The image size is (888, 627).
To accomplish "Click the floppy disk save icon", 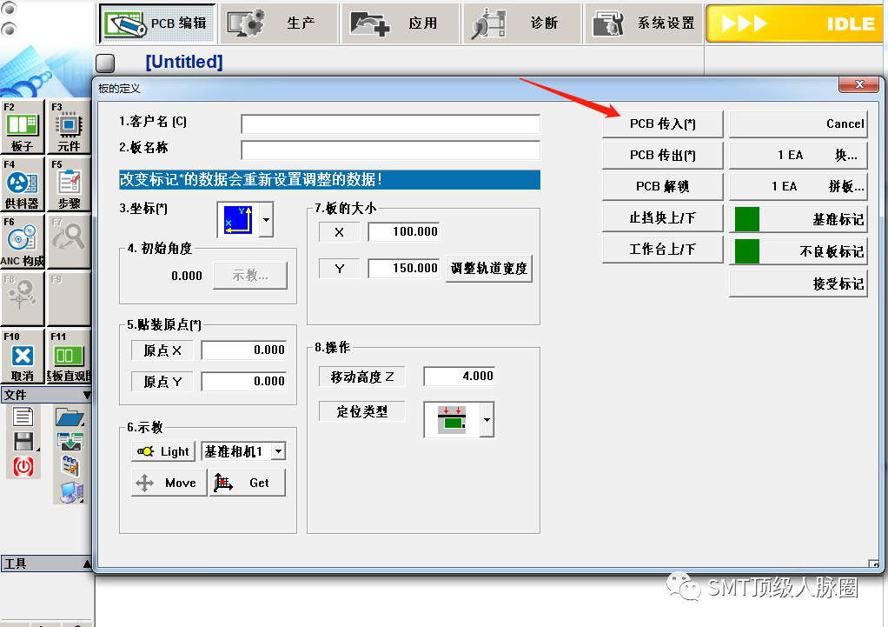I will pyautogui.click(x=23, y=442).
